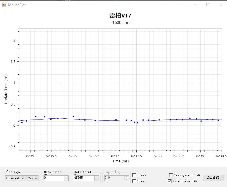Open the Plot Type dropdown
This screenshot has width=227, height=187.
pyautogui.click(x=22, y=178)
